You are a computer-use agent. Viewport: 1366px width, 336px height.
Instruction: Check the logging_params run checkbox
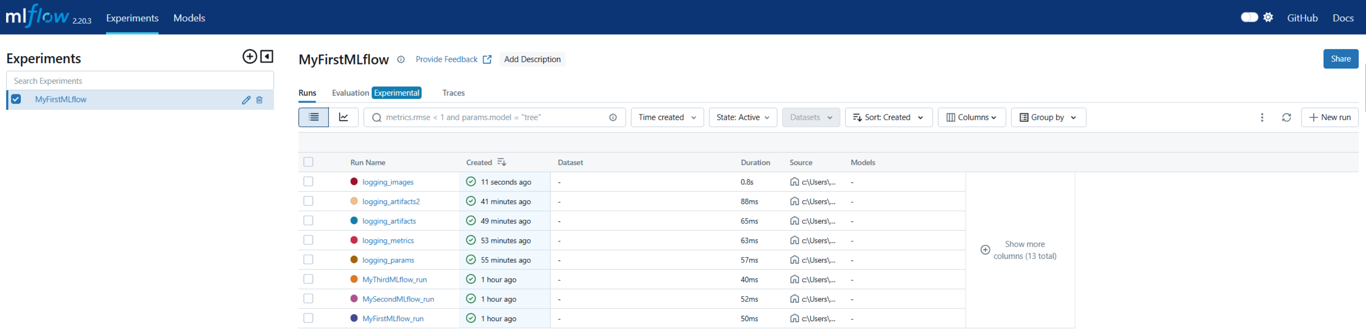(308, 260)
